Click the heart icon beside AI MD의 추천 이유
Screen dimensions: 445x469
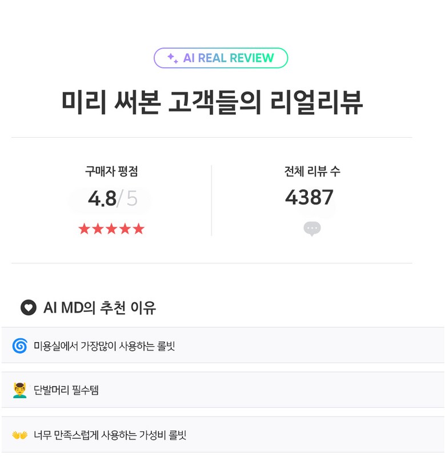click(x=29, y=308)
